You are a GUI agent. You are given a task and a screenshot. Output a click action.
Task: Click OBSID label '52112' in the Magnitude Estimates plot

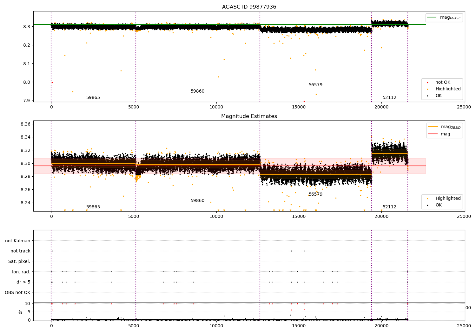389,207
